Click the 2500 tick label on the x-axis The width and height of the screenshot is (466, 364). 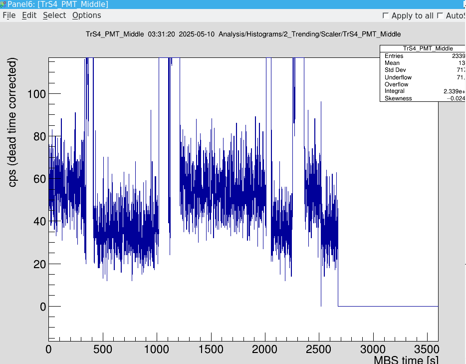click(x=319, y=349)
